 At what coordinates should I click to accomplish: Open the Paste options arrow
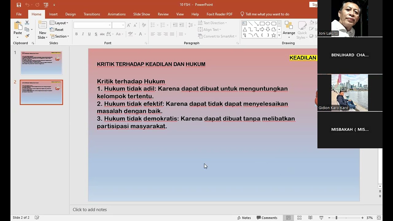click(x=18, y=37)
